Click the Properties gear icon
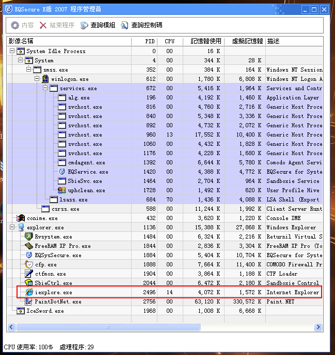Image resolution: width=335 pixels, height=355 pixels. click(x=15, y=25)
